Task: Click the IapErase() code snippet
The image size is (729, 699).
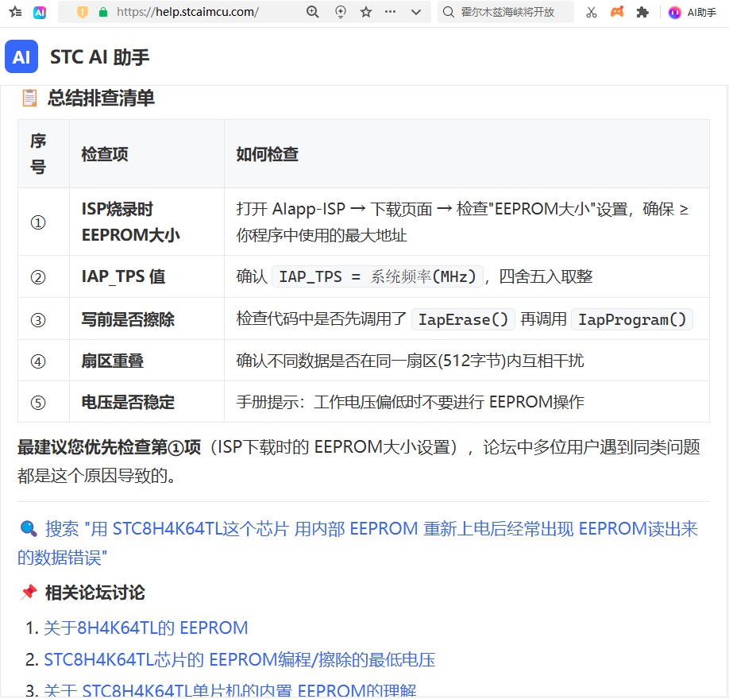Action: 463,319
